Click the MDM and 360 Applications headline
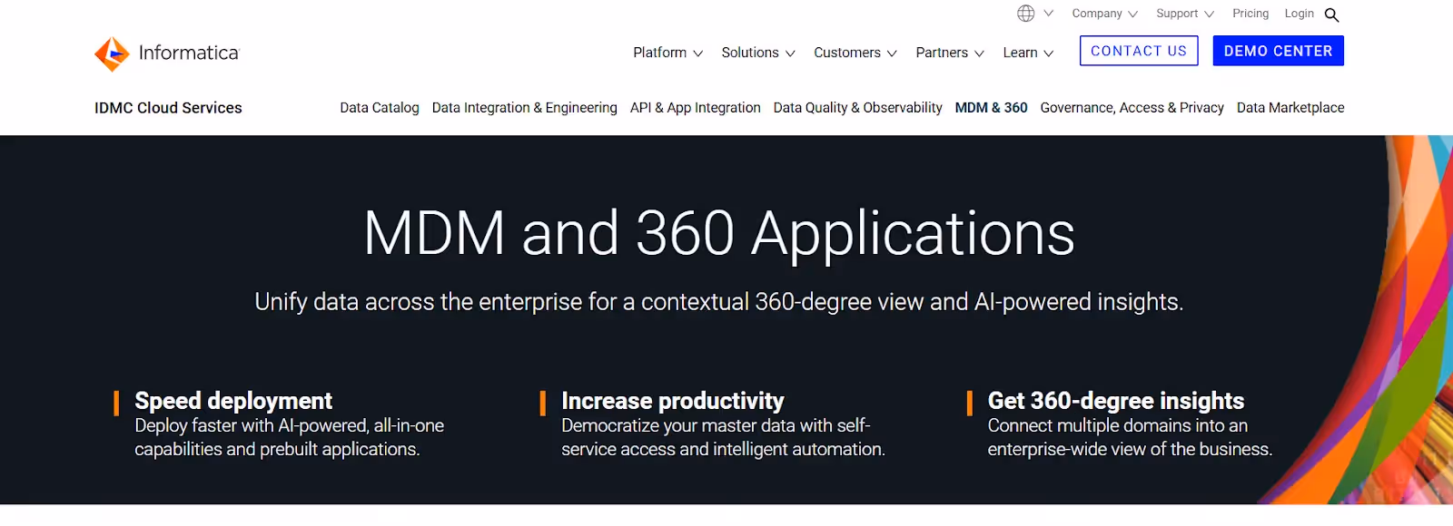This screenshot has width=1453, height=526. pyautogui.click(x=719, y=234)
